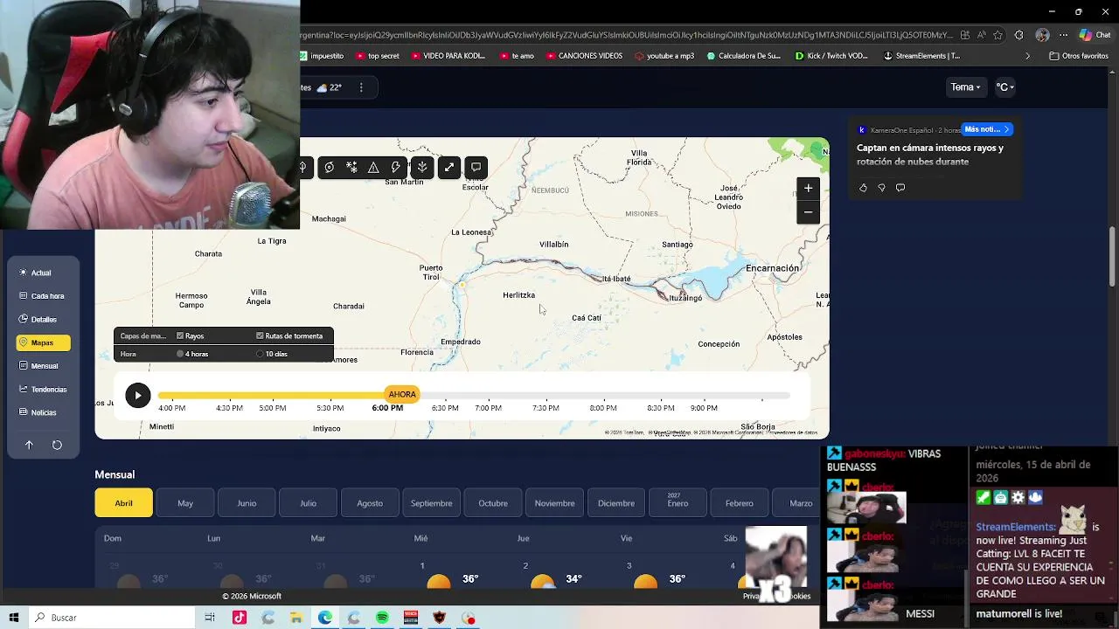Image resolution: width=1119 pixels, height=629 pixels.
Task: Jump to 8:00 PM on map timeline
Action: [x=603, y=408]
